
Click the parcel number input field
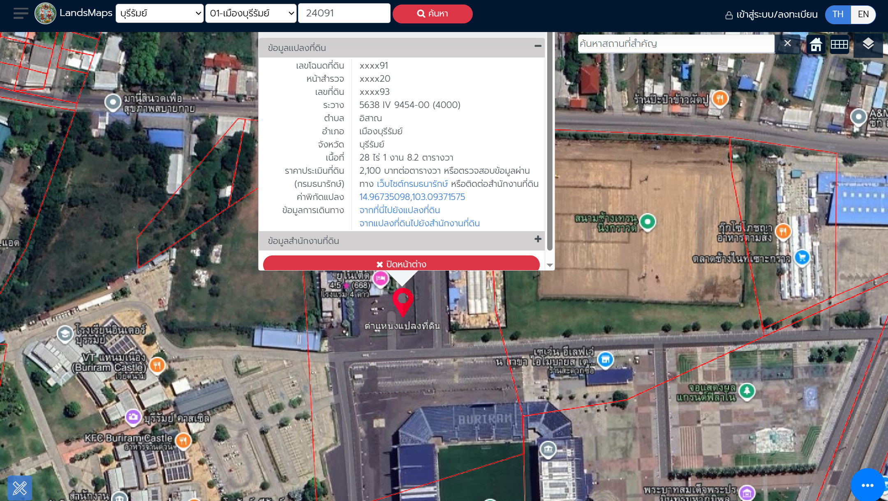pos(344,14)
